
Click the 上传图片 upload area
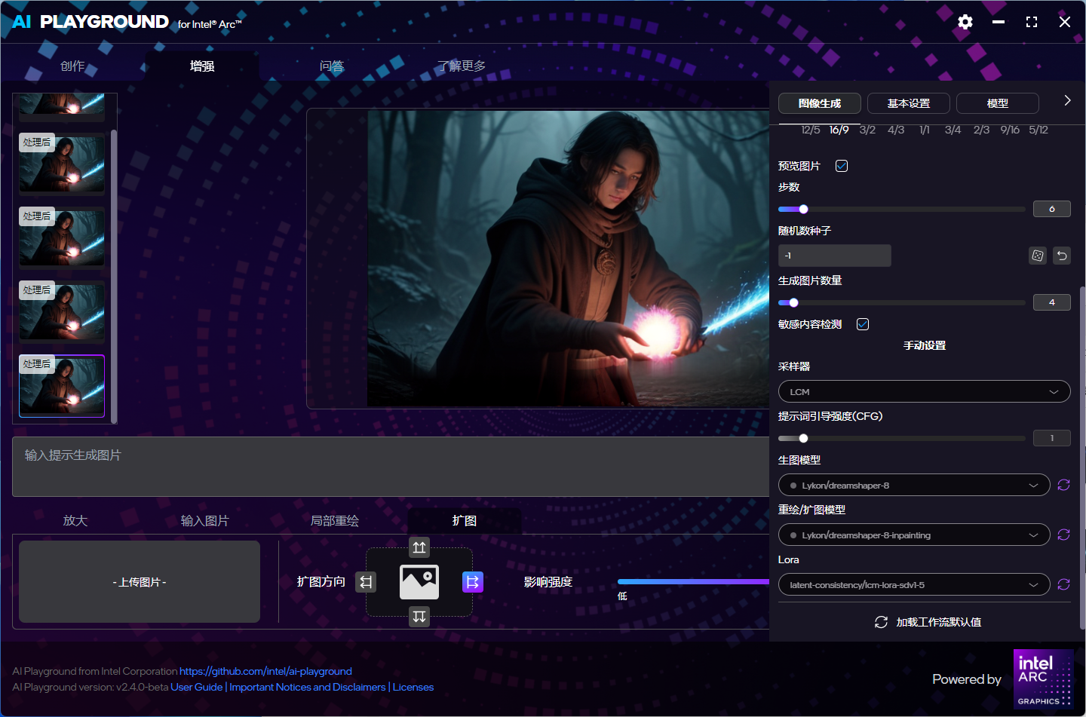click(140, 582)
